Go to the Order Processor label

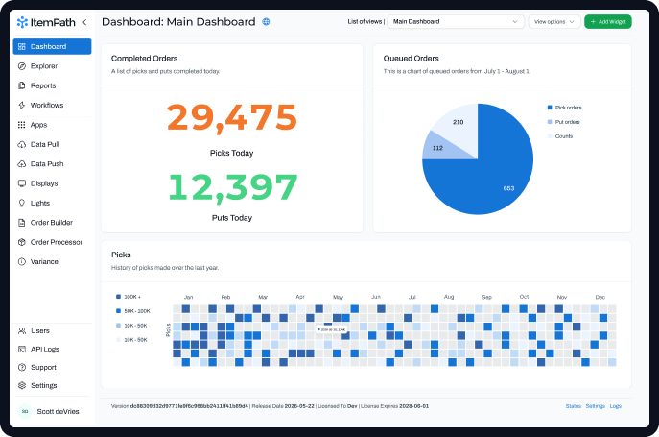pos(57,242)
